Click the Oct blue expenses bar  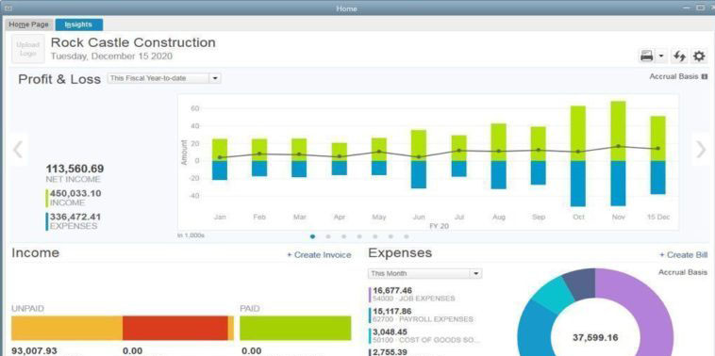(578, 184)
